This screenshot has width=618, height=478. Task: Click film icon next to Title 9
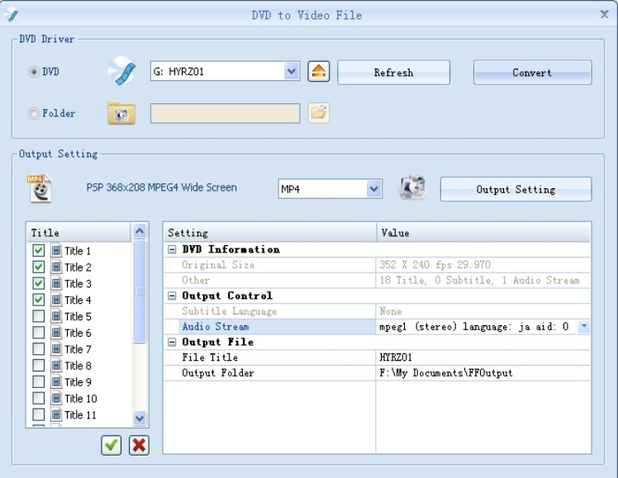point(56,382)
